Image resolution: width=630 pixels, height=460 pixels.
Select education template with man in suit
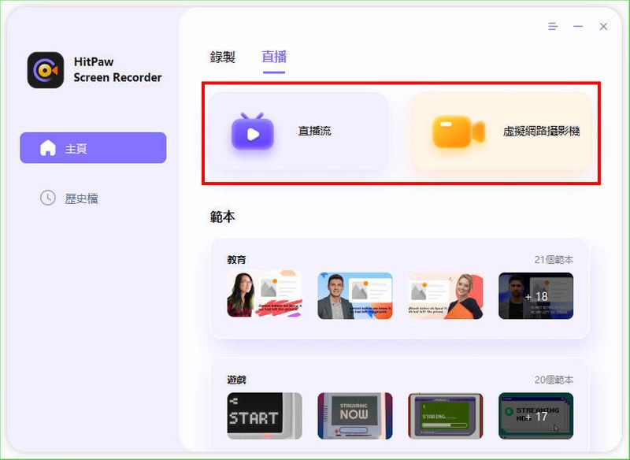(355, 295)
